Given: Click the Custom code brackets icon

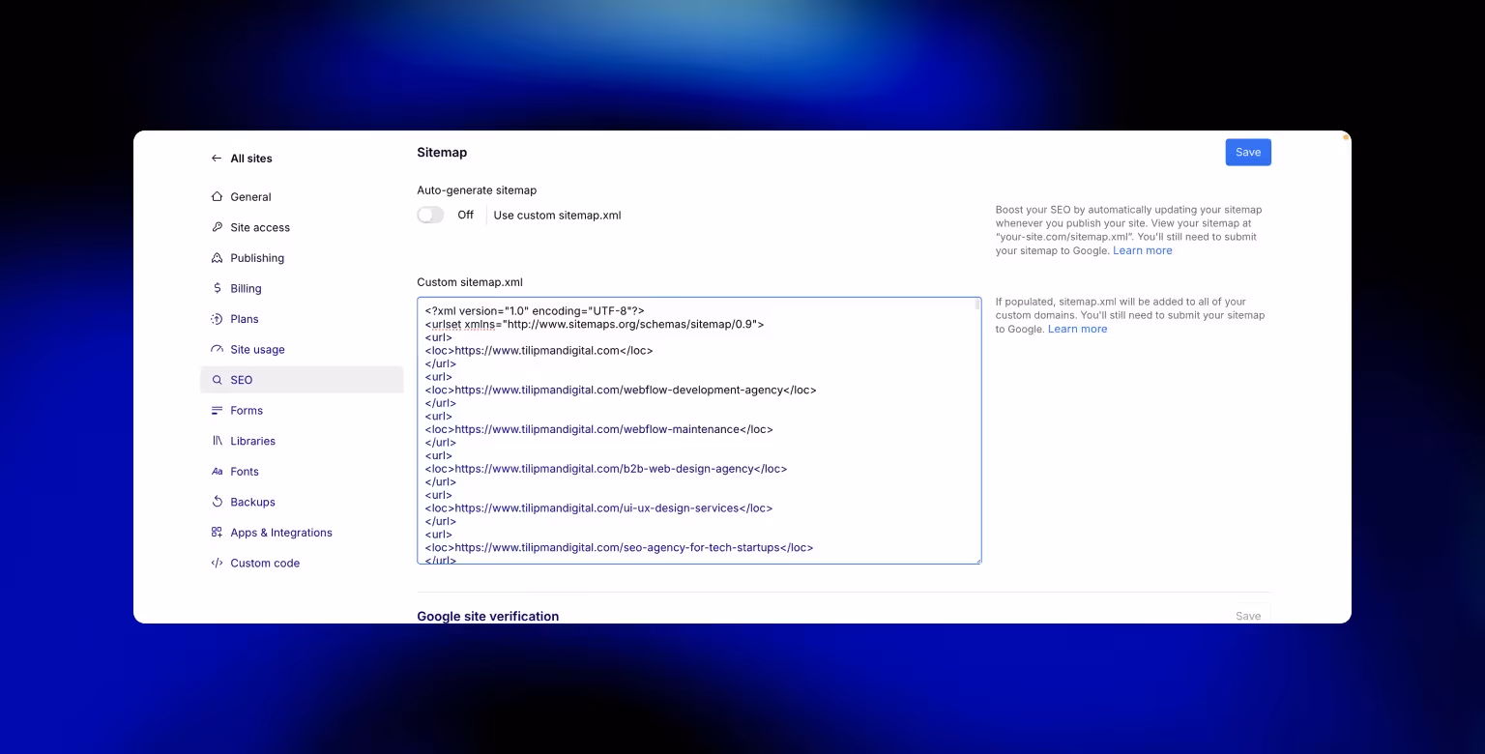Looking at the screenshot, I should (217, 563).
